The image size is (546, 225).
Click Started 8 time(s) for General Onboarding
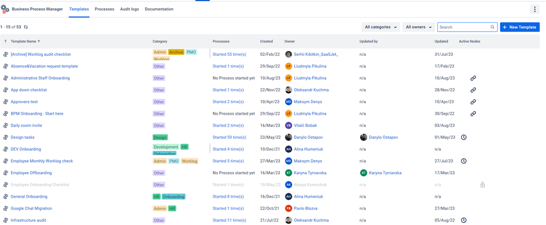click(x=228, y=197)
